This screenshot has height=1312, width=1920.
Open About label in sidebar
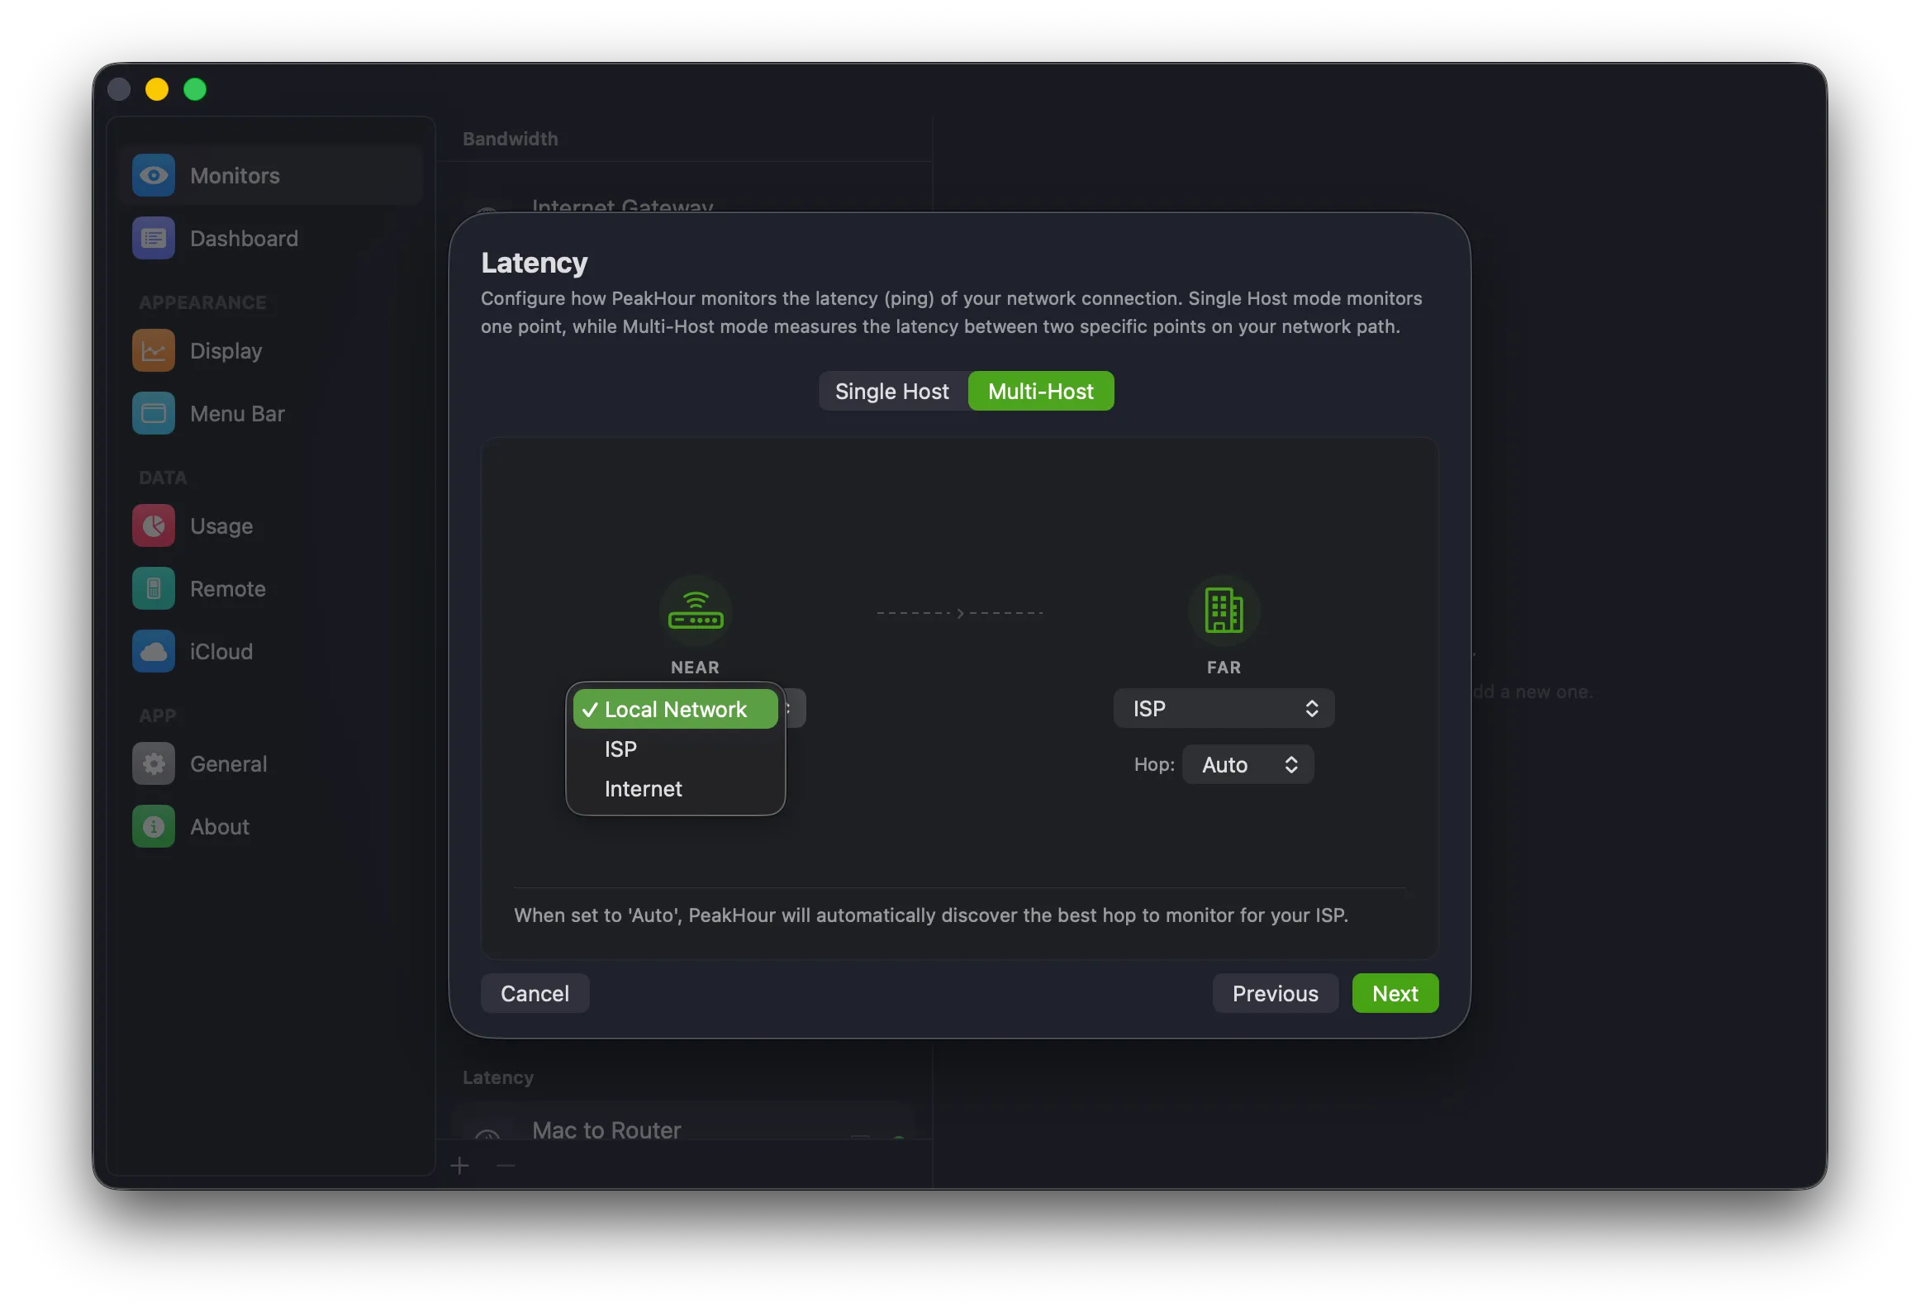point(220,827)
